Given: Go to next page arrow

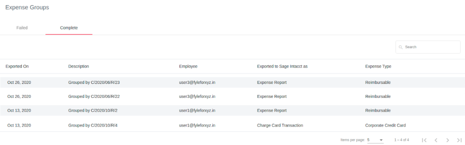Looking at the screenshot, I should click(x=448, y=140).
